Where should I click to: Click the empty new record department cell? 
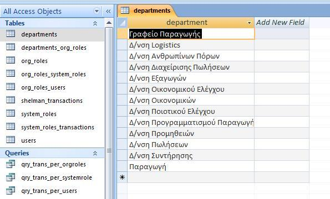(191, 177)
